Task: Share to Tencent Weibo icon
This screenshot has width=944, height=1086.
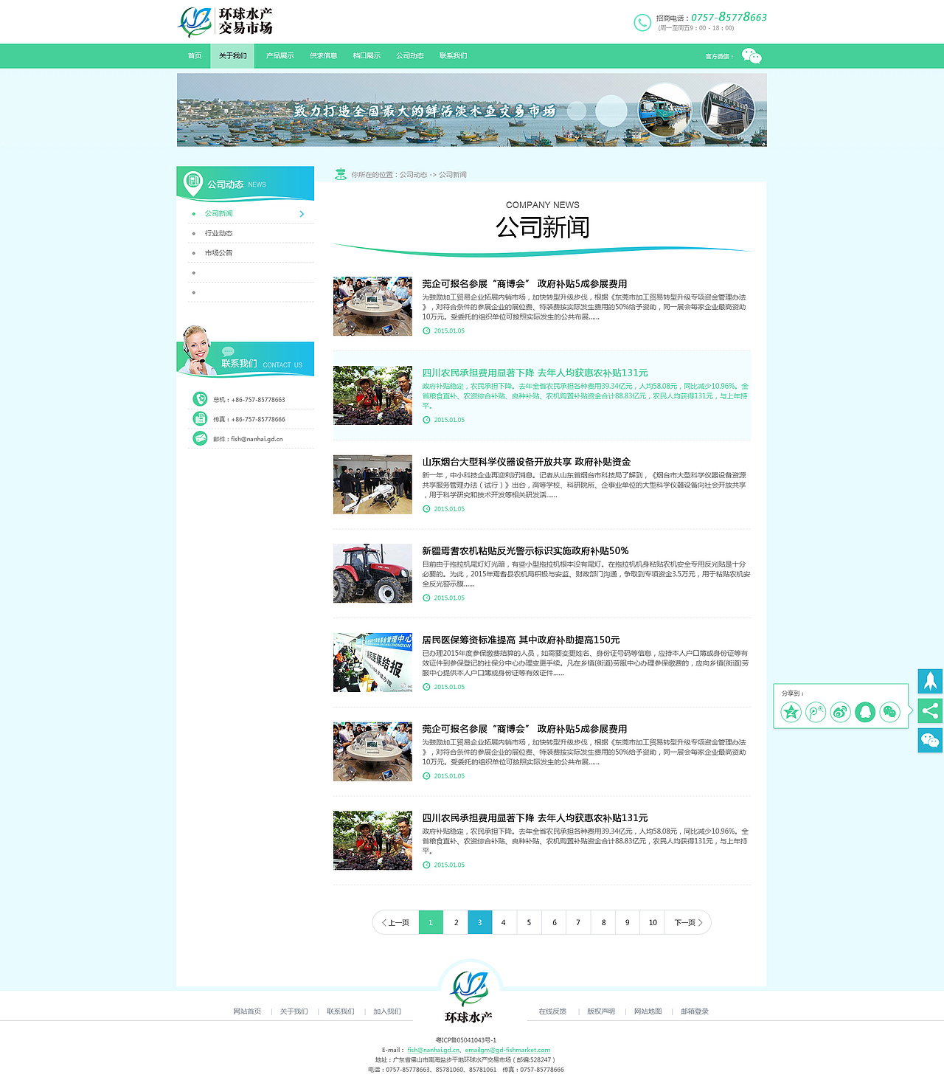Action: click(816, 712)
